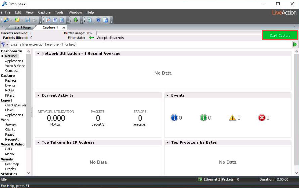Click the yellow warning triangle events icon
The image size is (299, 188).
232,118
